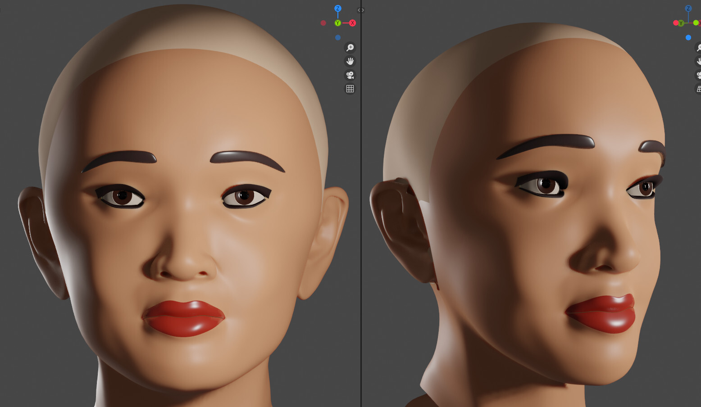Screen dimensions: 701x407
Task: Click the red axis ball on right gizmo
Action: 675,22
